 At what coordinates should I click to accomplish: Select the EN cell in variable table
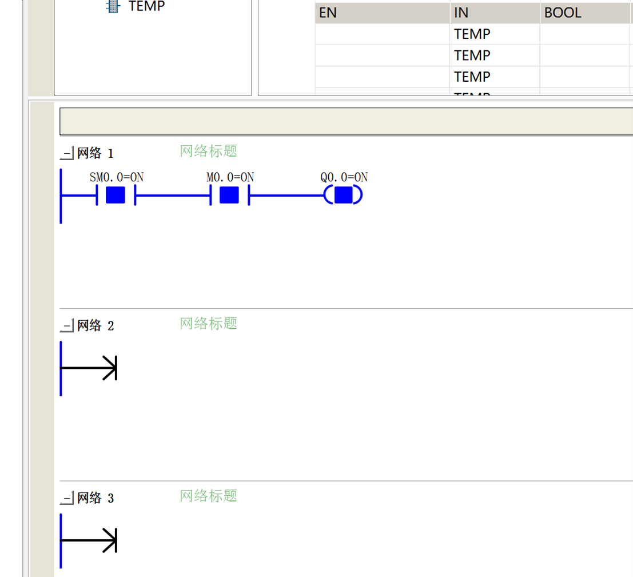coord(383,13)
